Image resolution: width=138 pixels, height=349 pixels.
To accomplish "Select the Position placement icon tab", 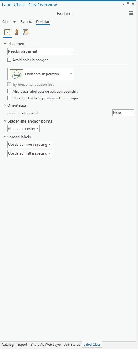I will tap(7, 32).
